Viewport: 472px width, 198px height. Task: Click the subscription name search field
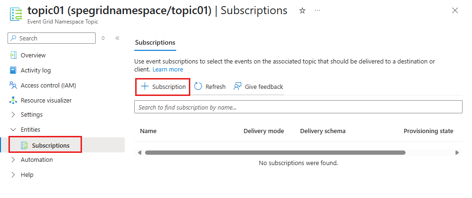298,107
